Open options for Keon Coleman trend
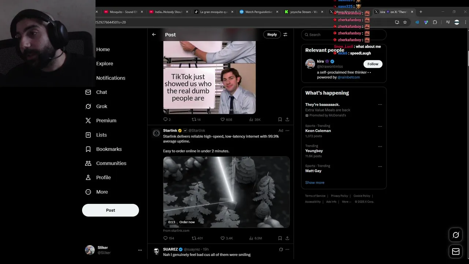This screenshot has height=264, width=469. click(x=380, y=126)
